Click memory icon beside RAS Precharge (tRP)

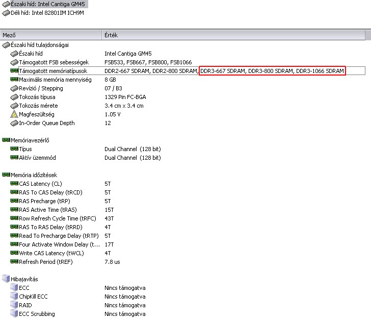[14, 201]
